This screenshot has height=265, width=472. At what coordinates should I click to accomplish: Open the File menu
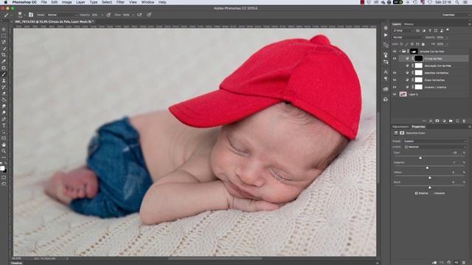pyautogui.click(x=44, y=2)
